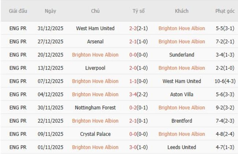The image size is (238, 154).
Task: Click the Sunderland team link
Action: [182, 55]
